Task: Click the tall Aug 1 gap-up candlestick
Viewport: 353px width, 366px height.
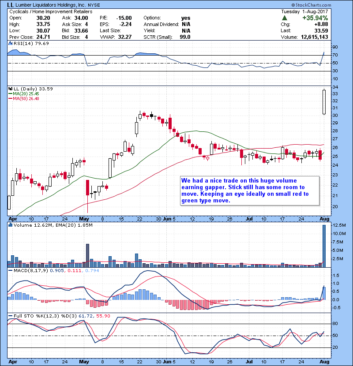Action: [324, 102]
